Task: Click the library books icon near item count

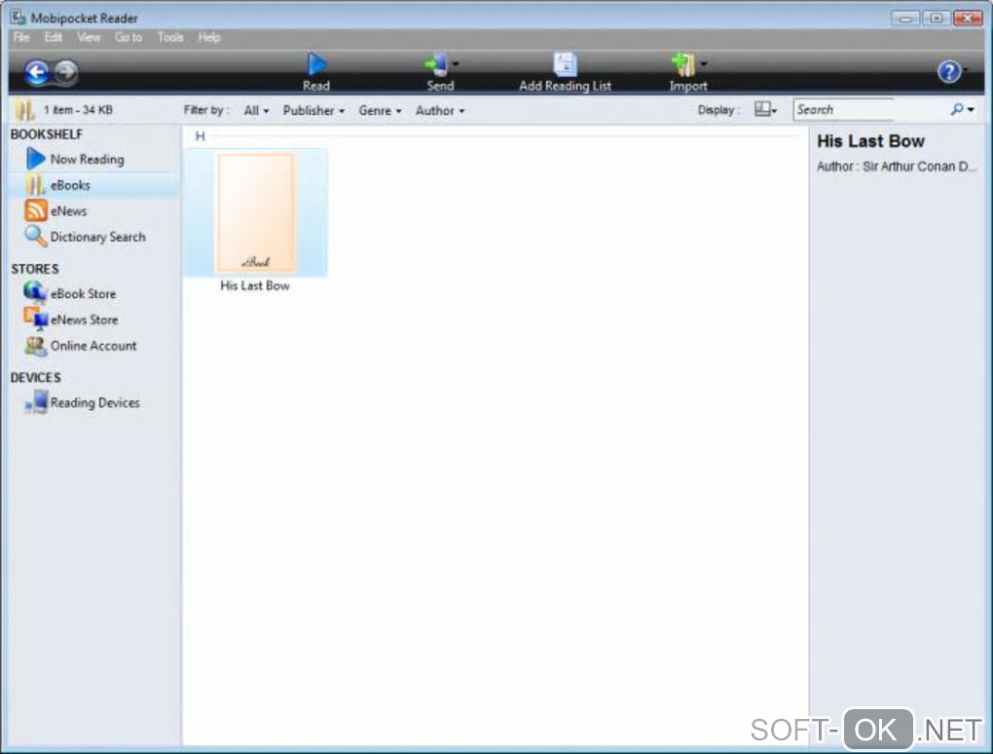Action: pyautogui.click(x=24, y=110)
